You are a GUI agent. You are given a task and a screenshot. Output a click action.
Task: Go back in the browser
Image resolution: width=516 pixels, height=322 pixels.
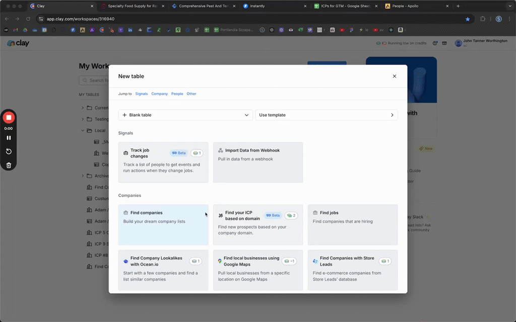7,19
